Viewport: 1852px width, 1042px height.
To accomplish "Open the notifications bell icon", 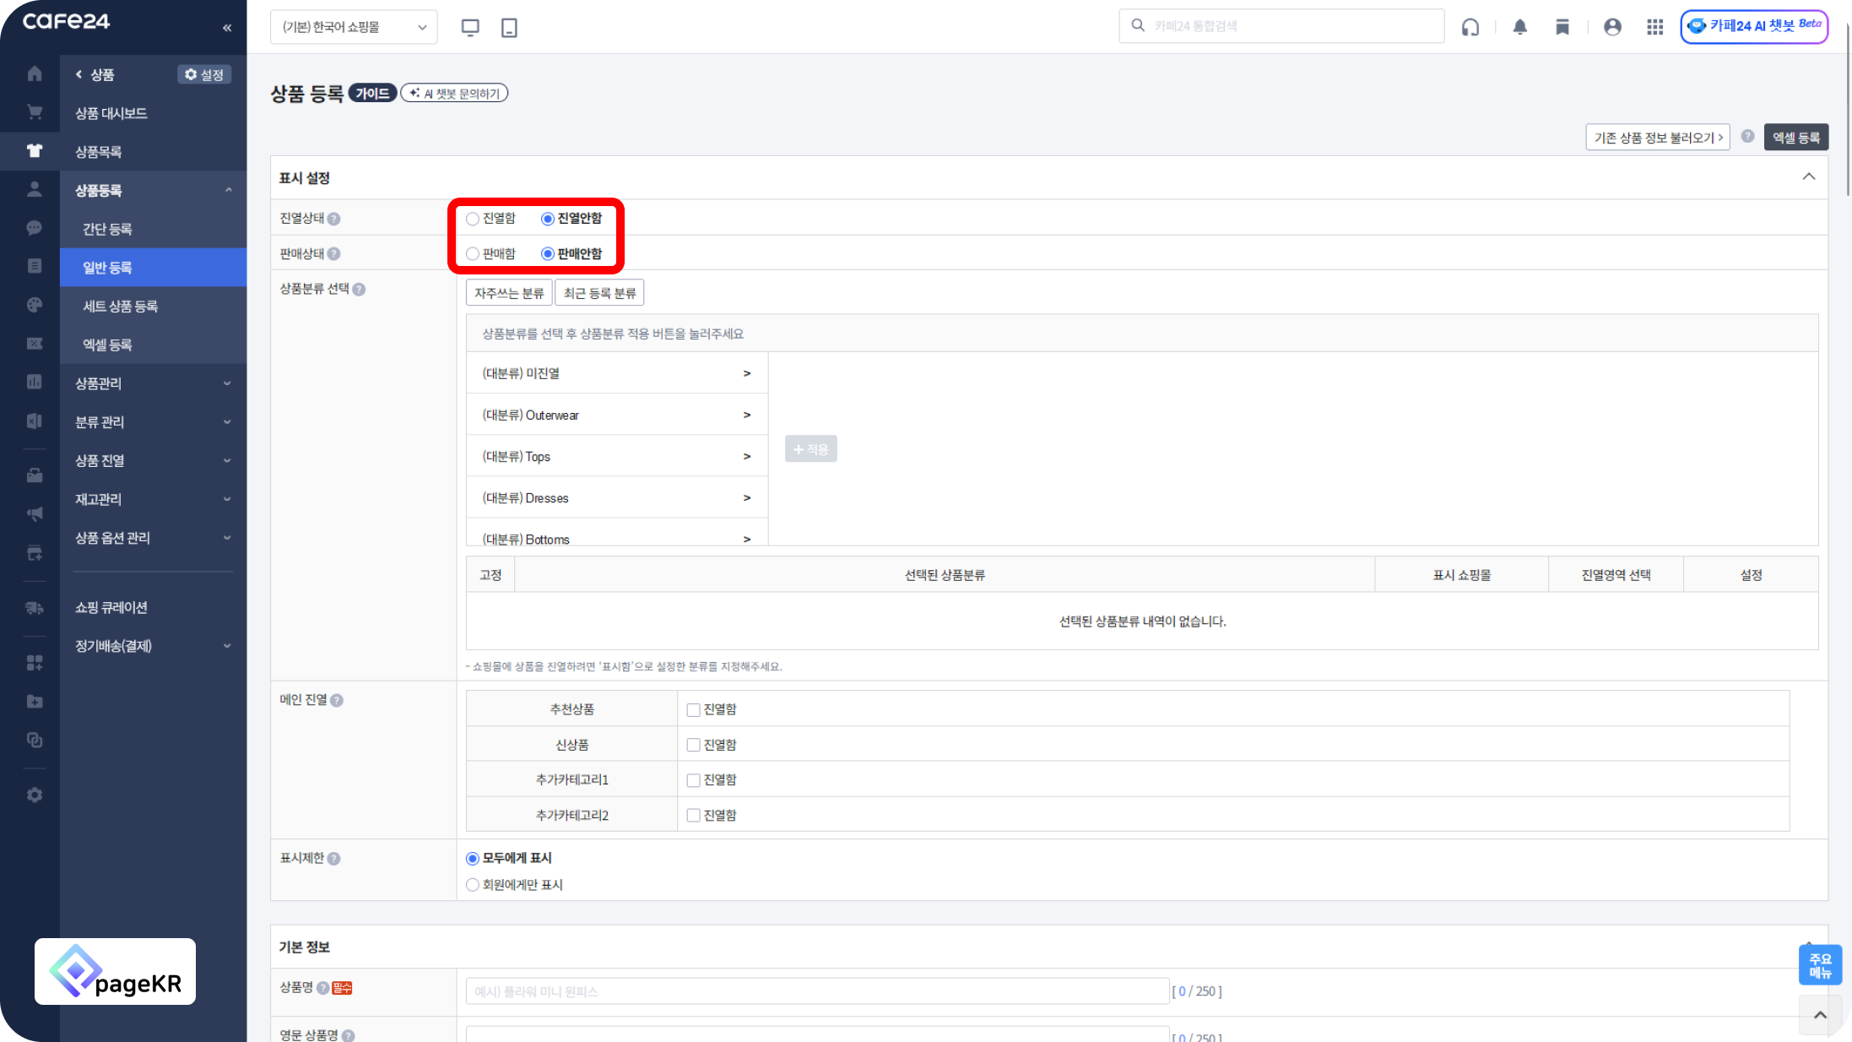I will (x=1519, y=27).
